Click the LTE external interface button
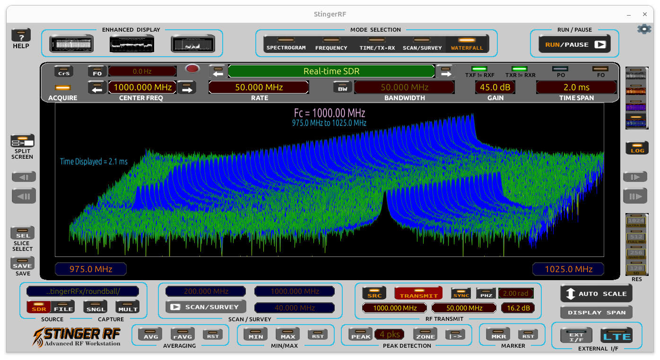This screenshot has height=360, width=660. 617,335
